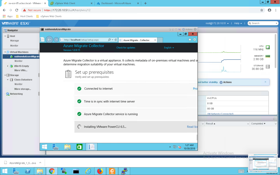This screenshot has height=175, width=280.
Task: Collapse the Host tree node
Action: coord(5,36)
